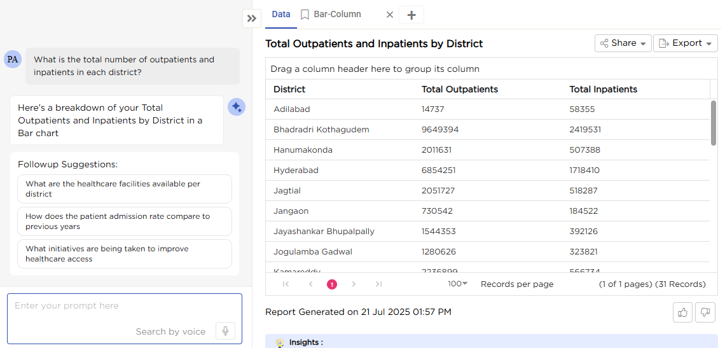The height and width of the screenshot is (348, 725).
Task: Click thumbs down feedback button
Action: click(705, 312)
